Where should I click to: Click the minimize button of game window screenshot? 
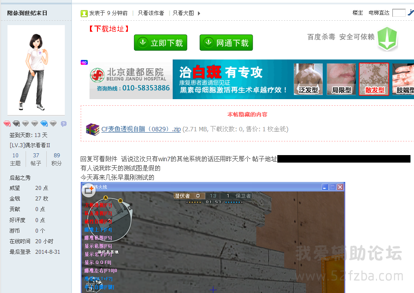325,187
